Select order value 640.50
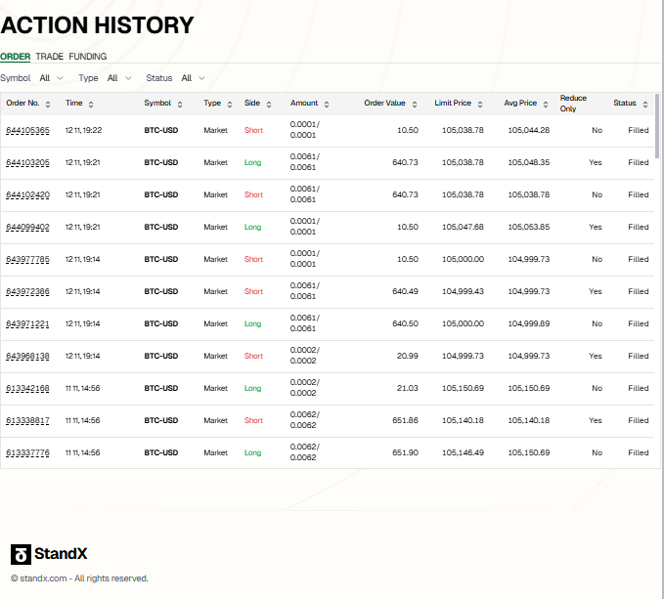 [405, 323]
